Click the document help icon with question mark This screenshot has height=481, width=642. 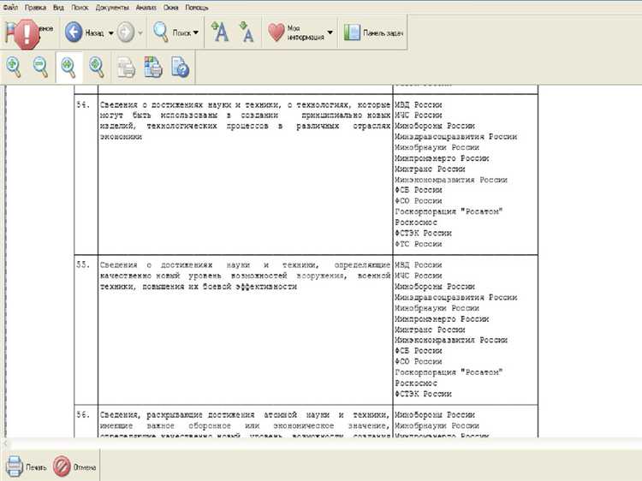click(x=180, y=66)
